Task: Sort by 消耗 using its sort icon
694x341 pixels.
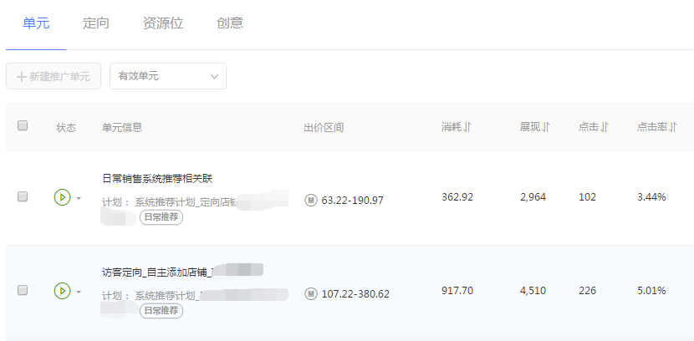Action: pyautogui.click(x=467, y=127)
